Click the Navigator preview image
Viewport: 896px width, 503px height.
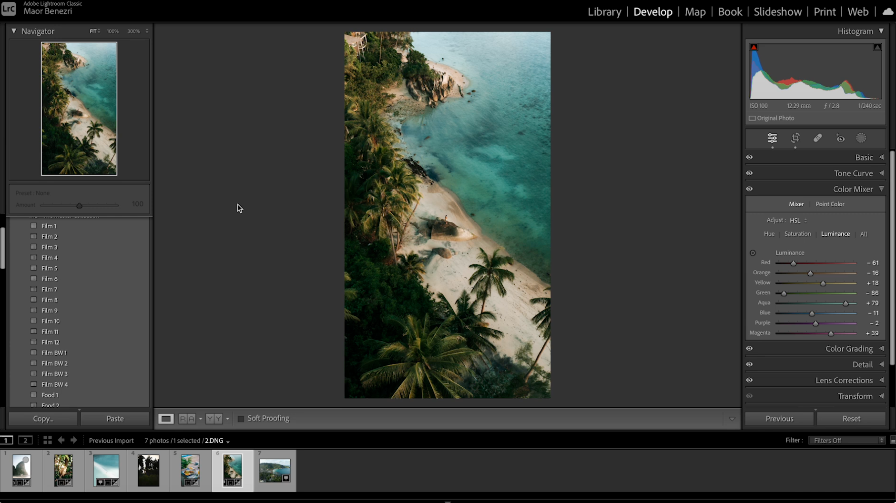point(79,109)
